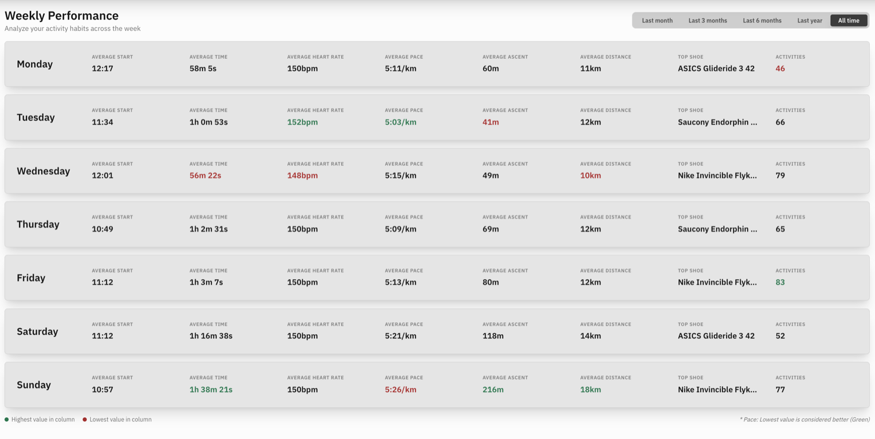The image size is (875, 439).
Task: Click Saturday's average time 1h 16m 38s
Action: coord(211,336)
